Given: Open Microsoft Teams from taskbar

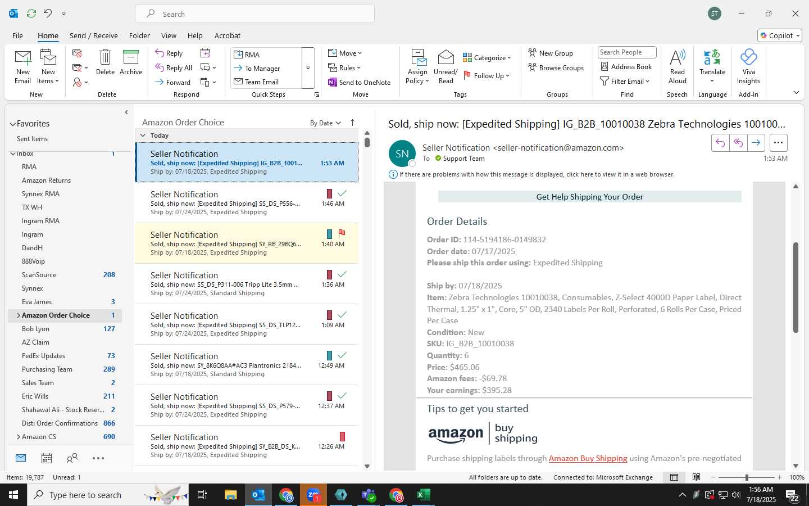Looking at the screenshot, I should click(x=369, y=495).
